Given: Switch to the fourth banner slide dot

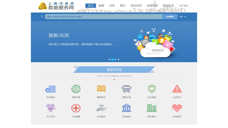Looking at the screenshot, I should pos(119,59).
